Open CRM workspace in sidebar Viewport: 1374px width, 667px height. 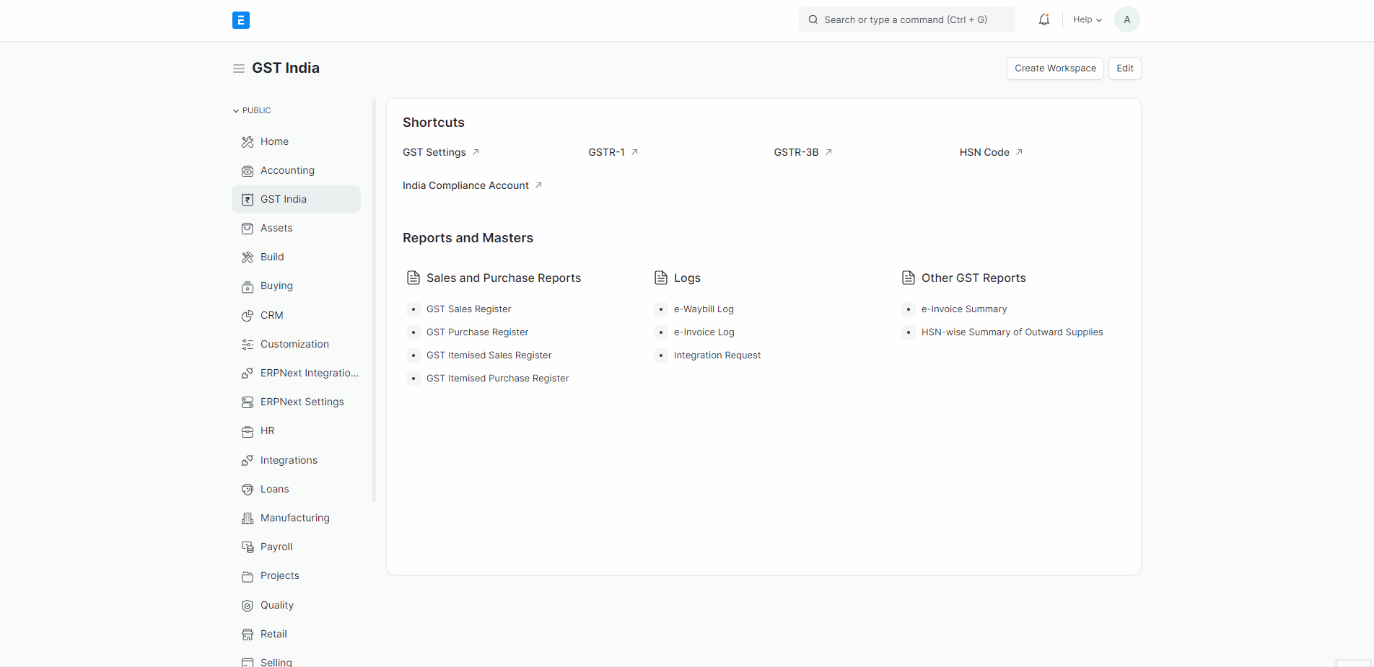297,315
